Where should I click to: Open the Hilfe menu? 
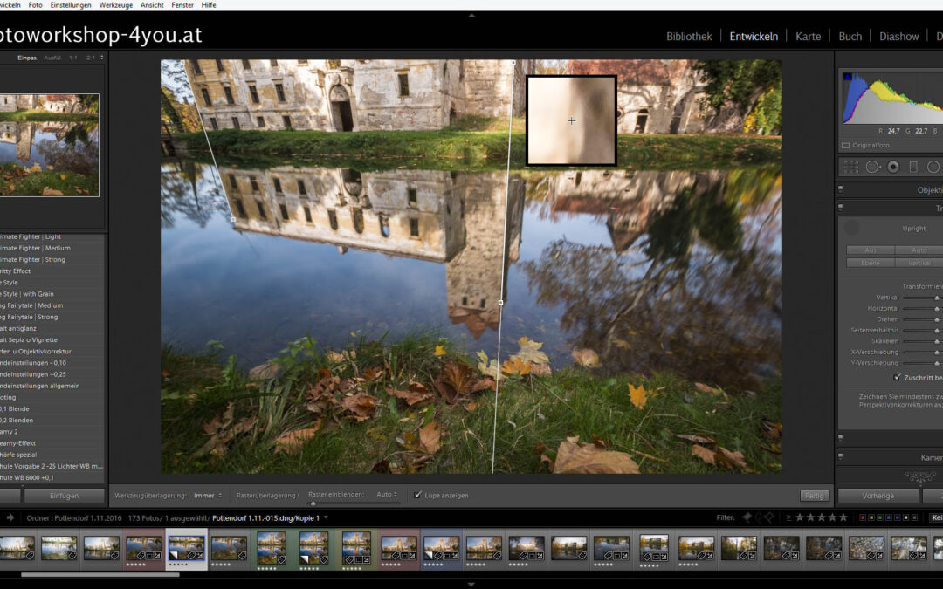point(209,5)
